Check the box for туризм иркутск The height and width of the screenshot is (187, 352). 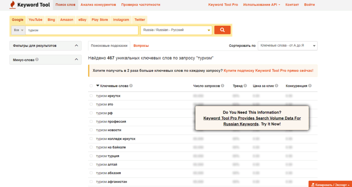(91, 96)
